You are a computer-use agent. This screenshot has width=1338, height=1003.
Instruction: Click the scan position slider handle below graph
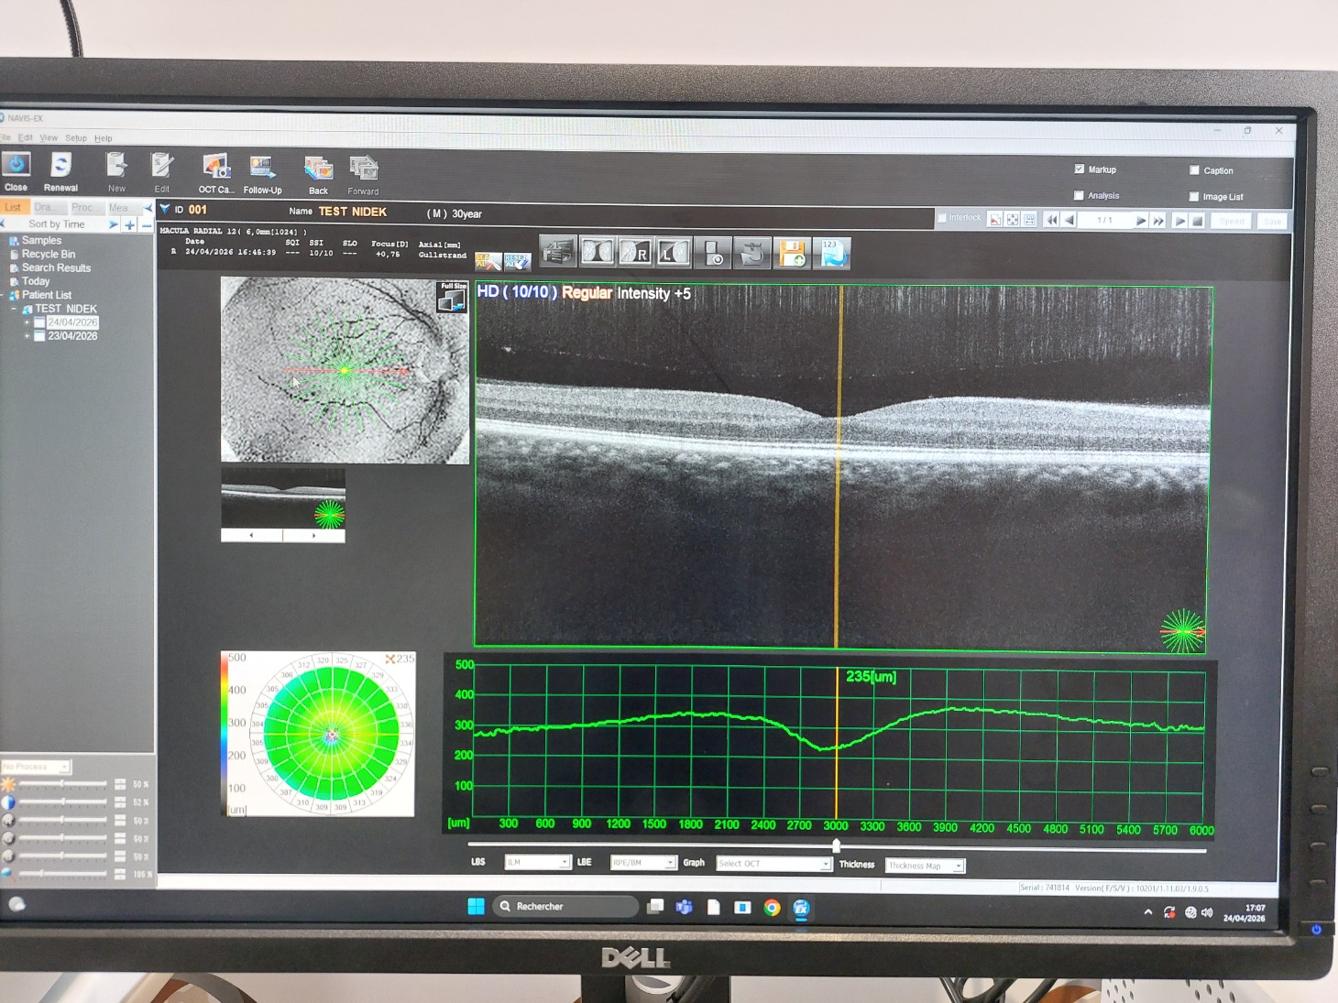point(836,845)
